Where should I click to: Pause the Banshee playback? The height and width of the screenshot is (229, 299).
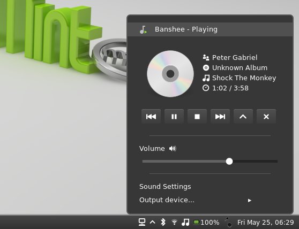[x=174, y=117]
